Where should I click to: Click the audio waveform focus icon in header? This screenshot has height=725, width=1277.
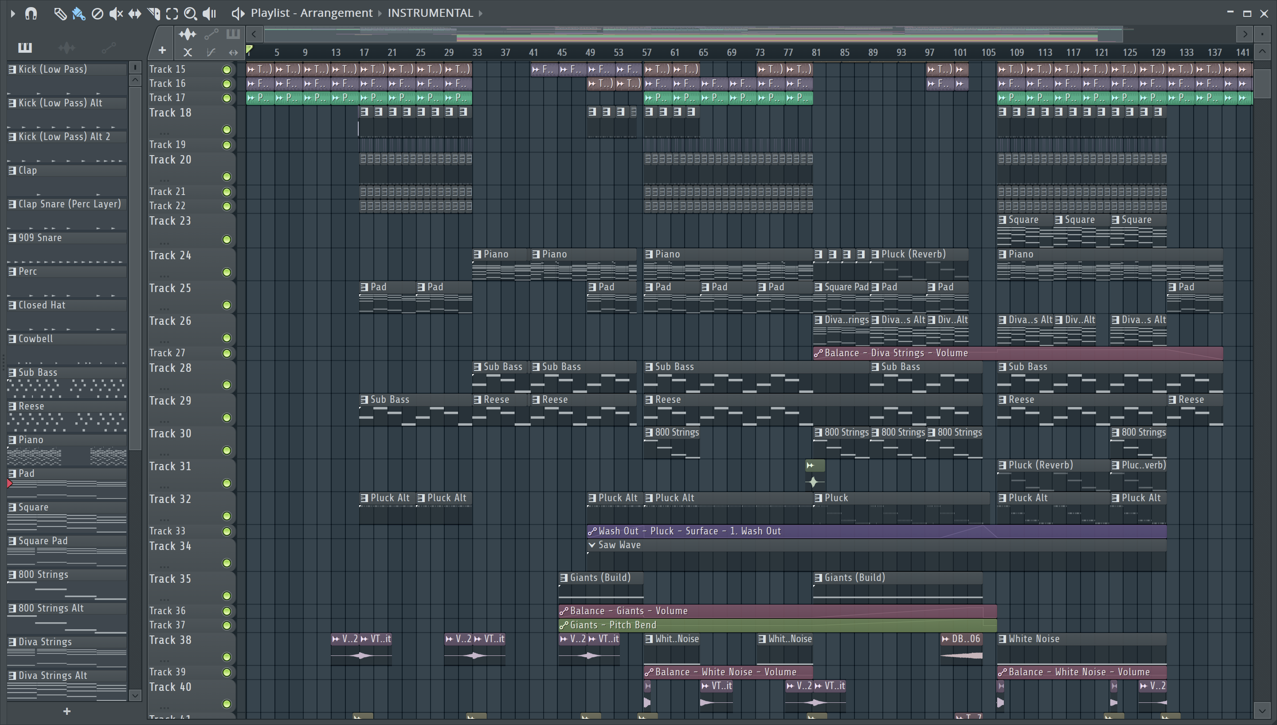point(187,35)
